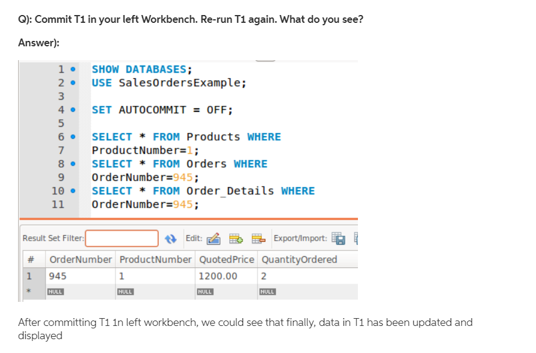This screenshot has width=536, height=353.
Task: Click the statement marker beside line 1
Action: [x=72, y=69]
